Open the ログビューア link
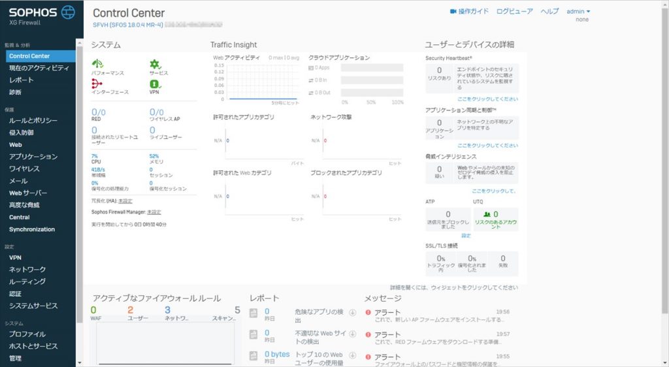669x367 pixels. pyautogui.click(x=515, y=12)
